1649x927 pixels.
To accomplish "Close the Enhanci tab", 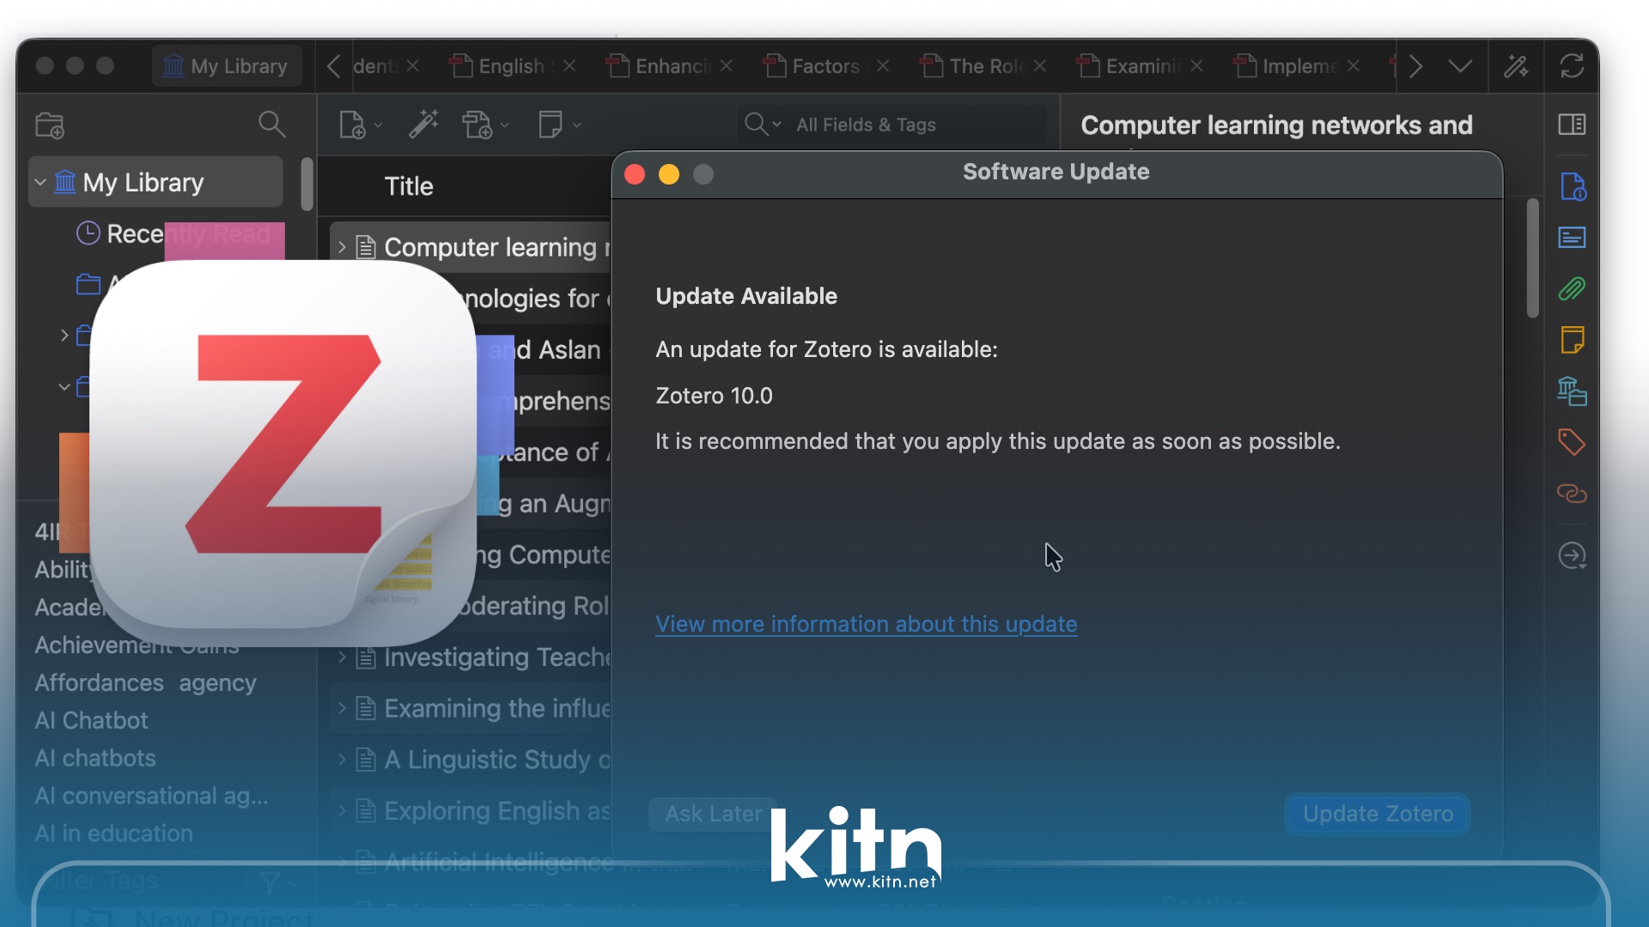I will pyautogui.click(x=727, y=66).
